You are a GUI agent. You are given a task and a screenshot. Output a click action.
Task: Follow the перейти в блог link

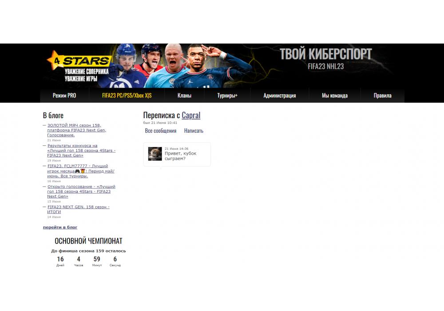[x=60, y=227]
